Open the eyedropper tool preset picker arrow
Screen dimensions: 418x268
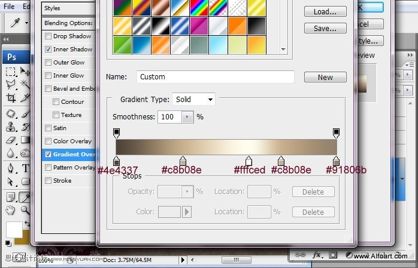click(26, 23)
